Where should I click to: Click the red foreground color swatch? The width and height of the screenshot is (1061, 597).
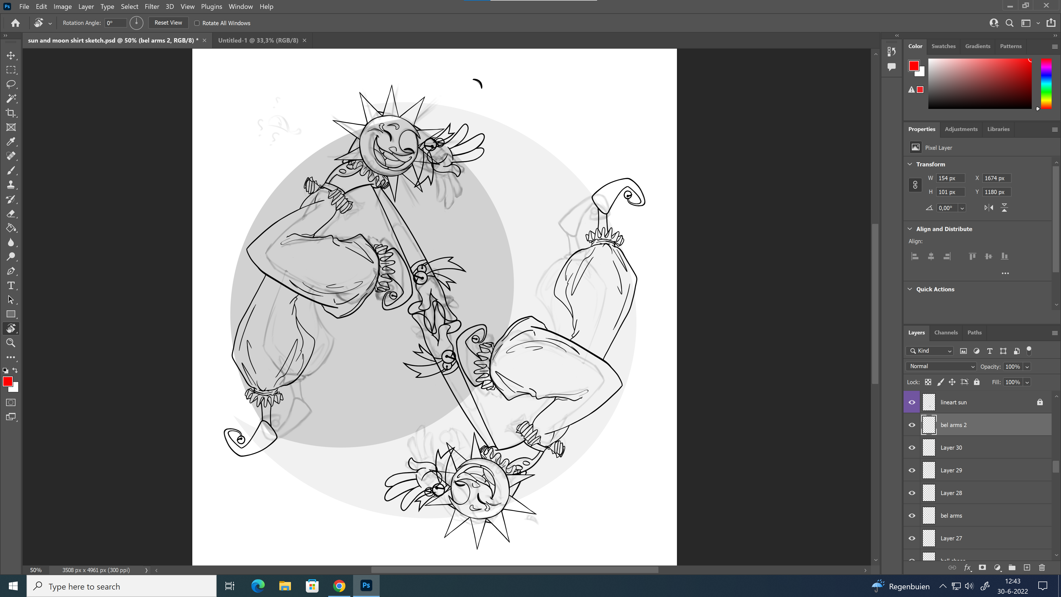[7, 381]
